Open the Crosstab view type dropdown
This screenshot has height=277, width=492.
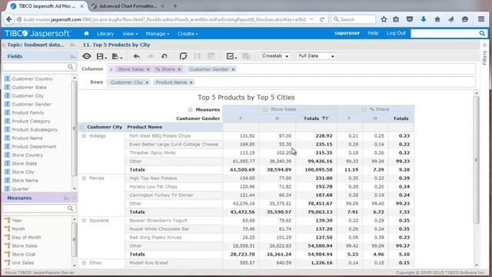click(x=275, y=56)
